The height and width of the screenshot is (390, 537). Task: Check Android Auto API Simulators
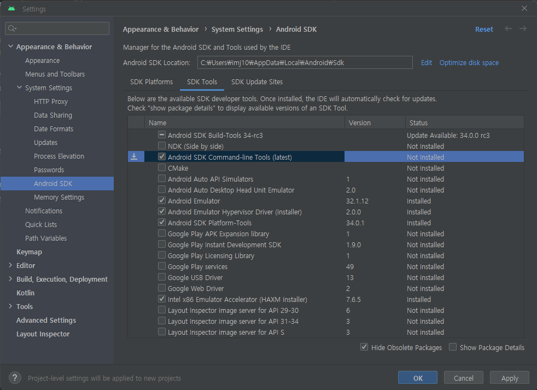tap(162, 178)
